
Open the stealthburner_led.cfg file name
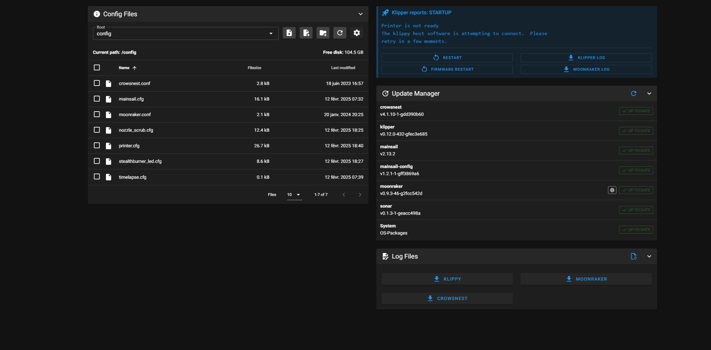140,161
